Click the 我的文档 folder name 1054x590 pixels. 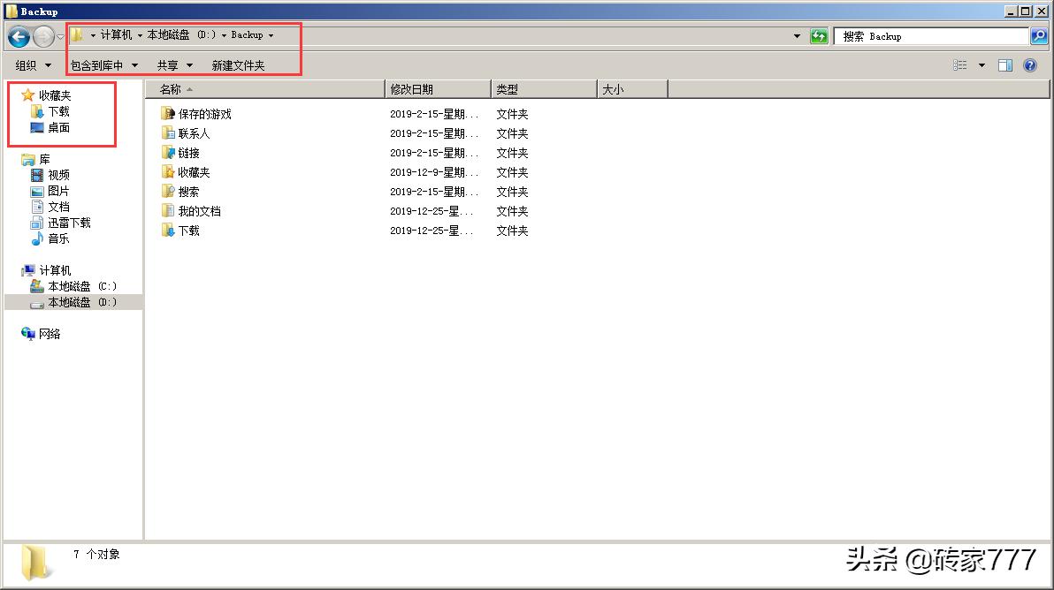click(x=199, y=211)
